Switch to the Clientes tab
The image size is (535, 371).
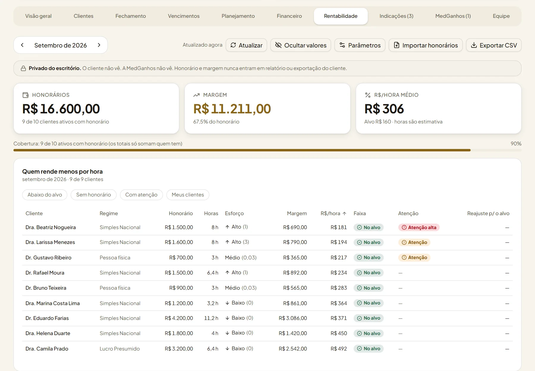84,16
